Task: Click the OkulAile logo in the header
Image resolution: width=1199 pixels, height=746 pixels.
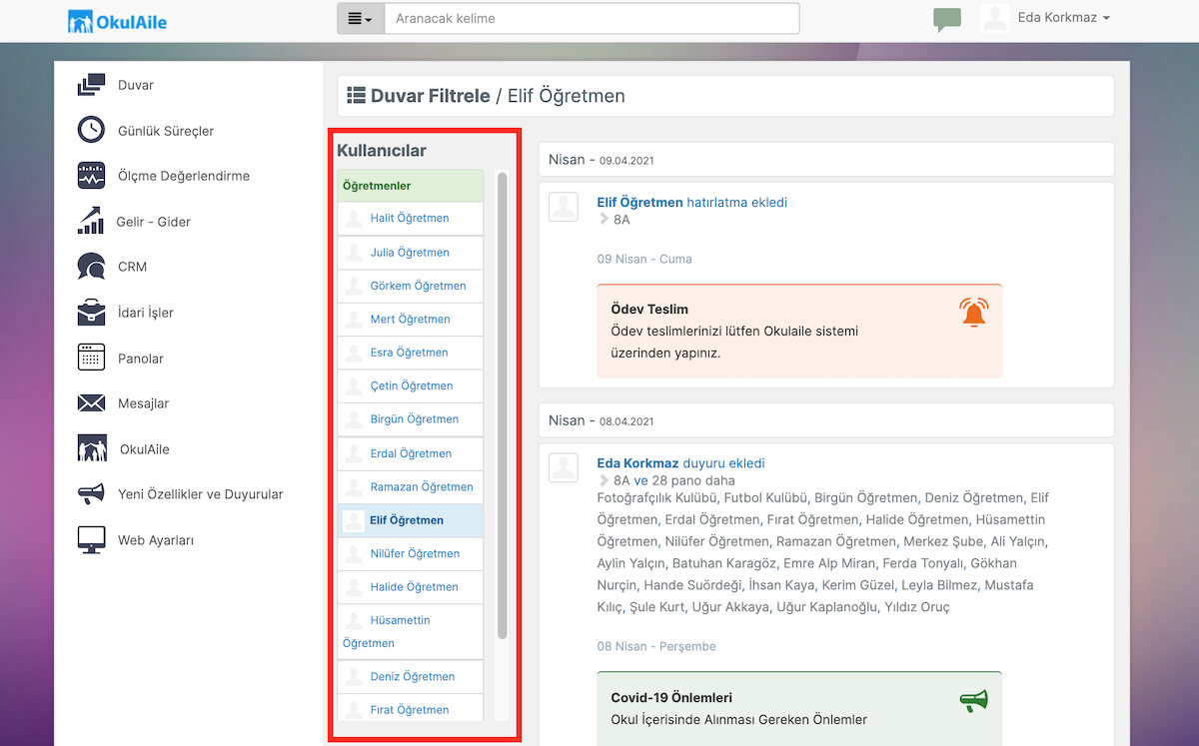Action: pyautogui.click(x=118, y=21)
